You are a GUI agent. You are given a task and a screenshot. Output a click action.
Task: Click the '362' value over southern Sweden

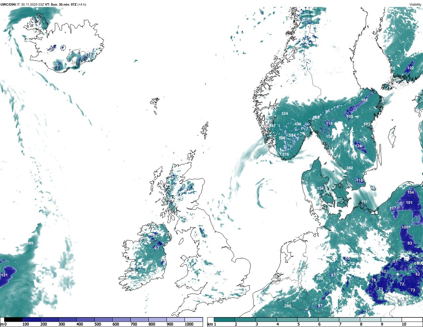point(350,168)
